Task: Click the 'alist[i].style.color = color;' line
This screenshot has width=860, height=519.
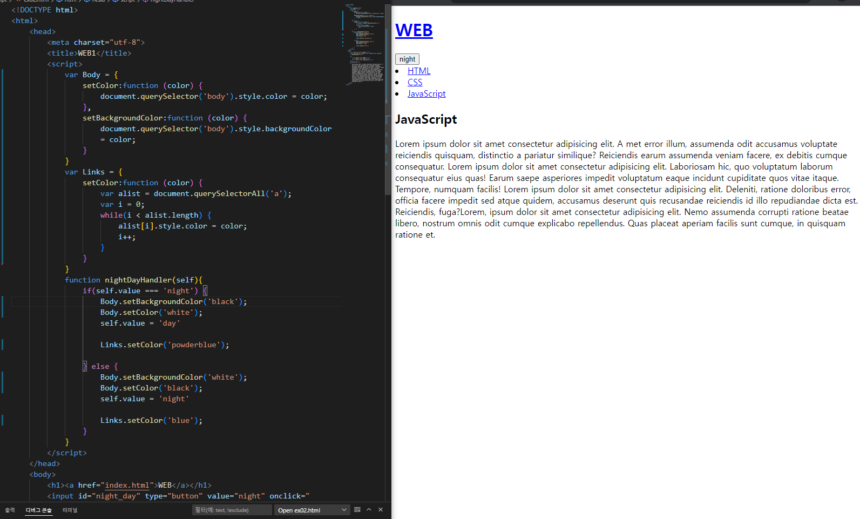Action: (182, 226)
